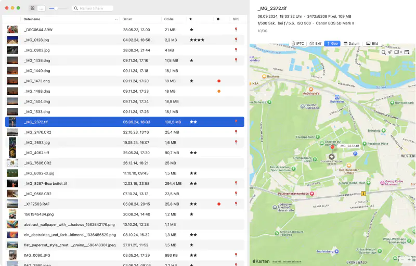Click size 294,4 MB

pyautogui.click(x=173, y=183)
